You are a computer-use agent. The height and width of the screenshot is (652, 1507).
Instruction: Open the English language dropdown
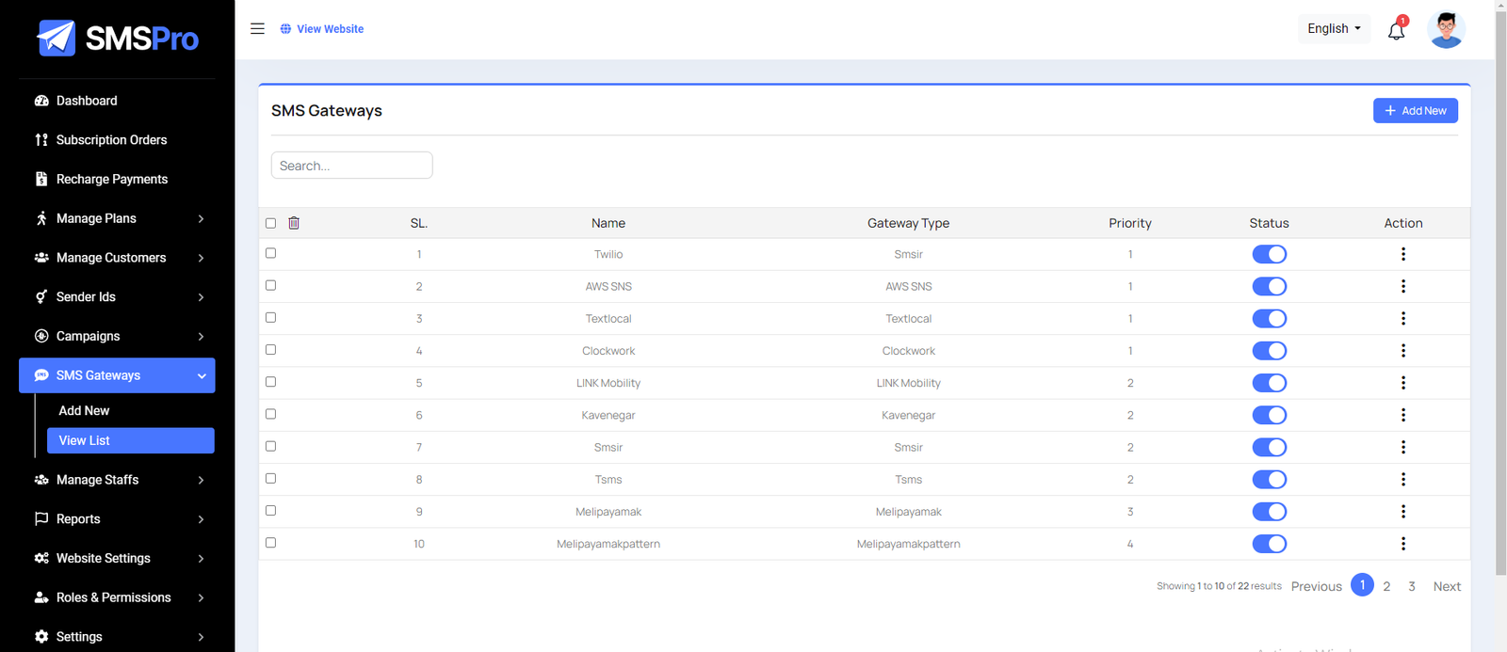pos(1334,28)
